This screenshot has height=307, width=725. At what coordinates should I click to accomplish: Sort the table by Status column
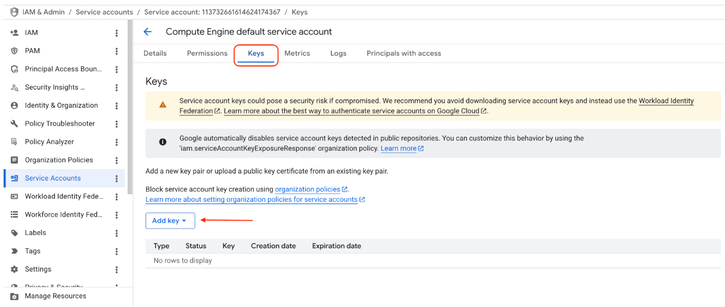pyautogui.click(x=196, y=246)
